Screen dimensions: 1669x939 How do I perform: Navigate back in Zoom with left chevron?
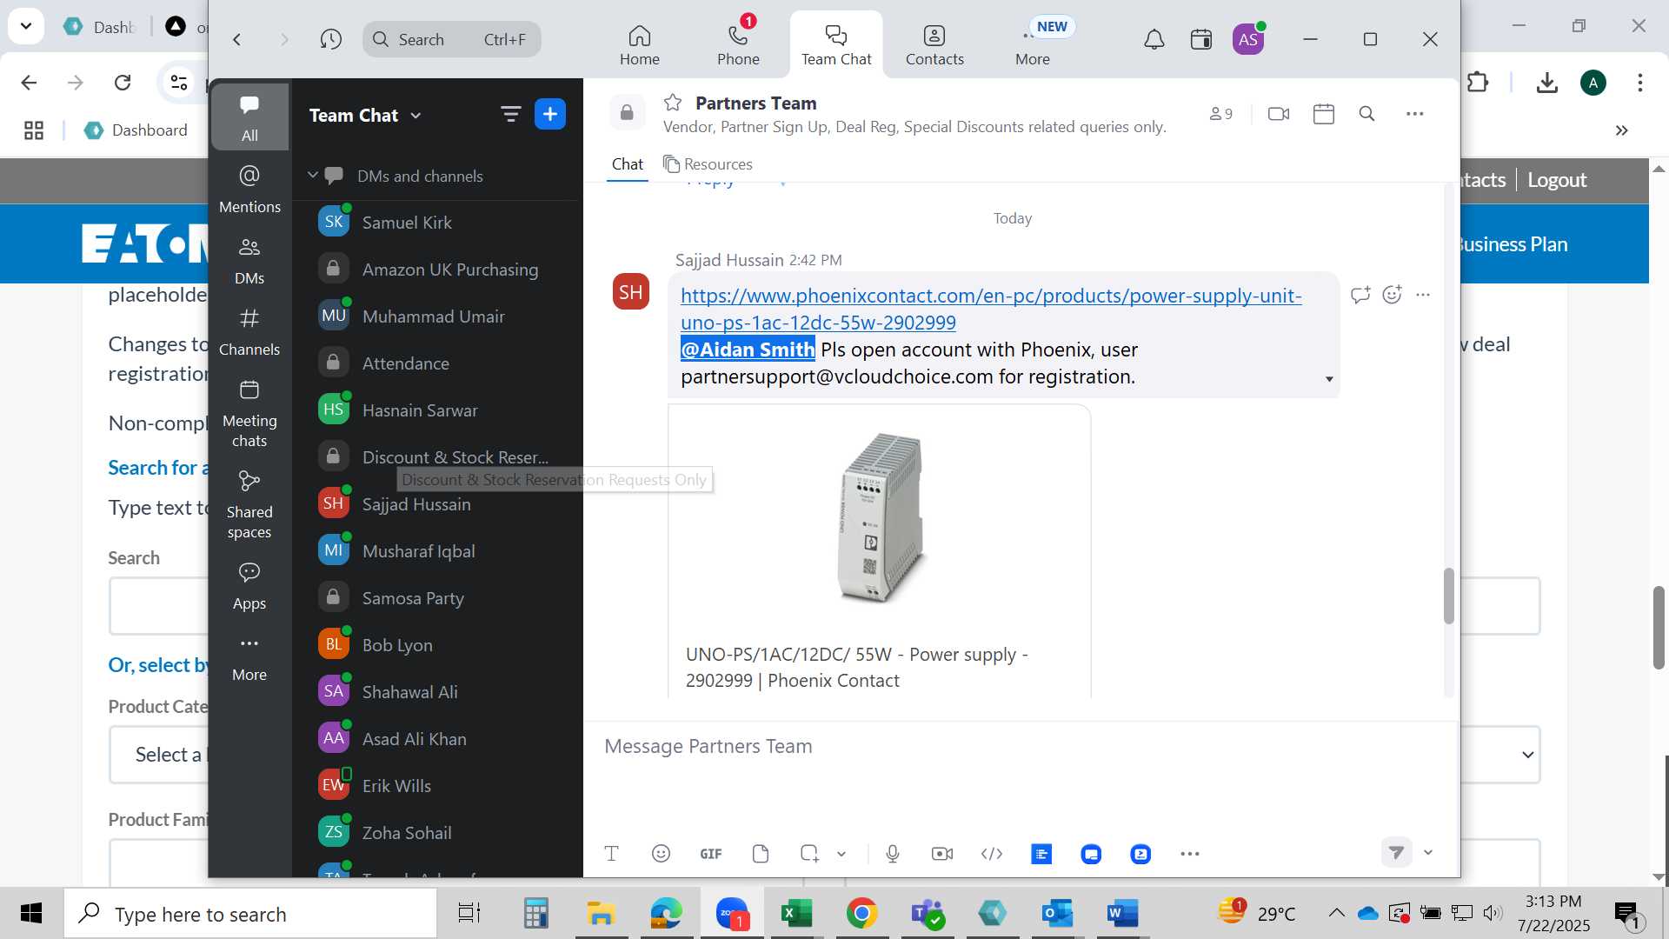click(x=236, y=39)
